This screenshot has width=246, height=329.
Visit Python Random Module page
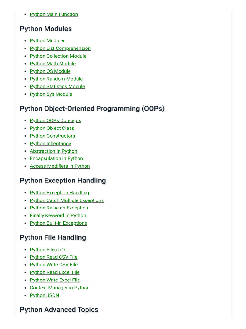(56, 79)
